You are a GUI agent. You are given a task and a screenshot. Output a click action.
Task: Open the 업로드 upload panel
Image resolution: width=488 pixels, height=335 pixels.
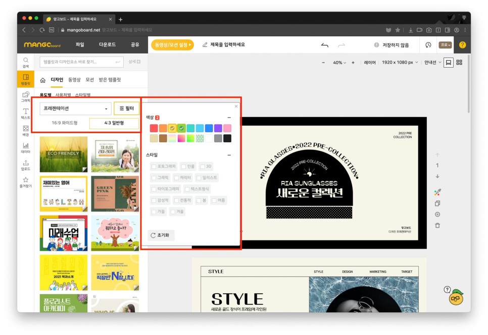26,165
